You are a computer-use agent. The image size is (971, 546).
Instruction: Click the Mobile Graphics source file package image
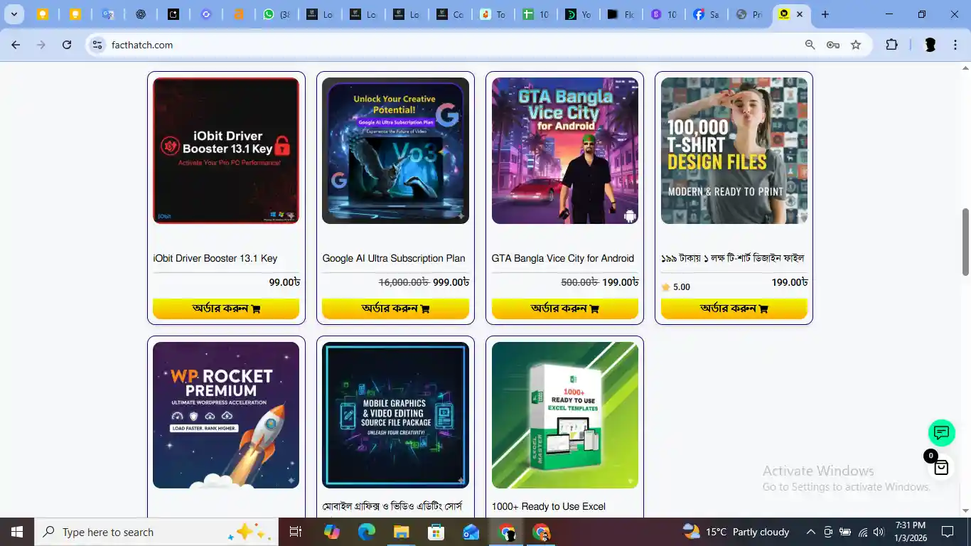tap(395, 415)
